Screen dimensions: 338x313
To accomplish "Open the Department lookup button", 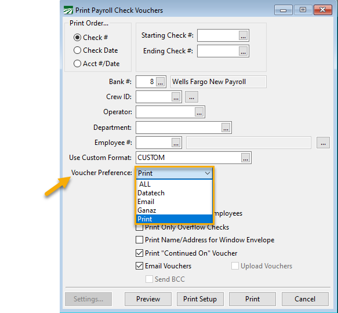I will click(226, 128).
